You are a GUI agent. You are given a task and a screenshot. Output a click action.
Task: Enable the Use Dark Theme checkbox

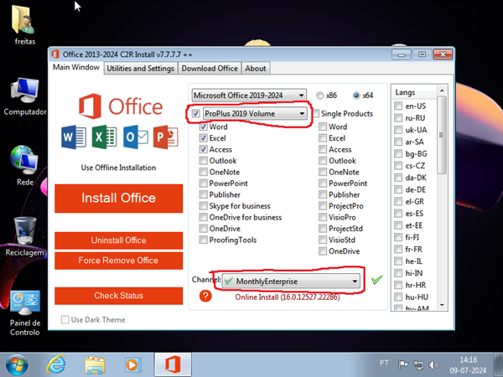pyautogui.click(x=65, y=320)
